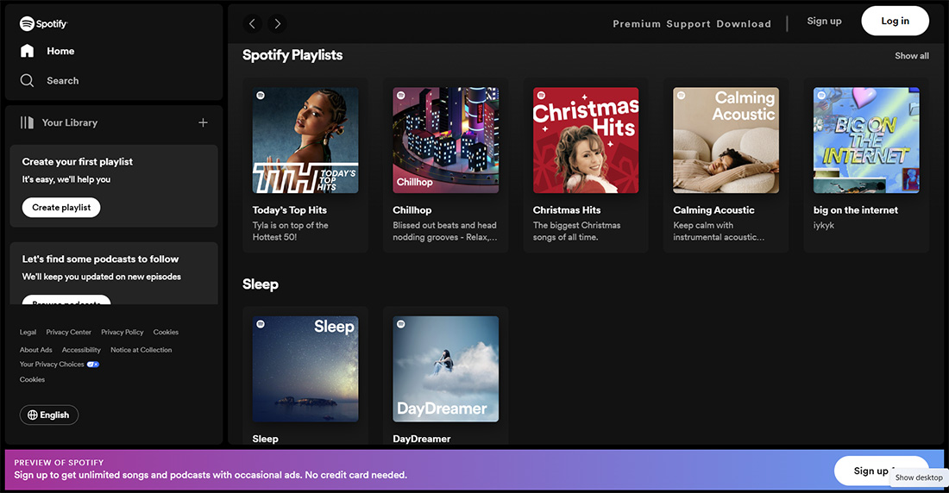949x493 pixels.
Task: Open the Download link
Action: [744, 23]
